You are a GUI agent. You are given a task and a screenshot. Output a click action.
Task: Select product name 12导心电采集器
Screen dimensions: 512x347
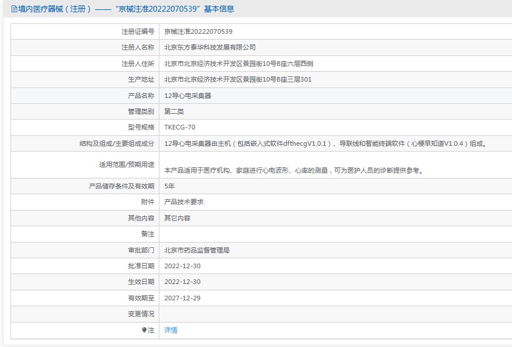[187, 96]
